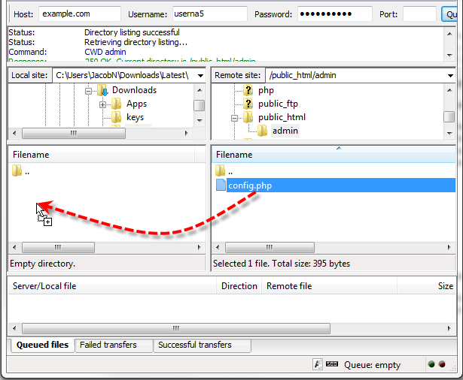Screen dimensions: 463x380
Task: Collapse the public_html tree node
Action: click(x=234, y=118)
